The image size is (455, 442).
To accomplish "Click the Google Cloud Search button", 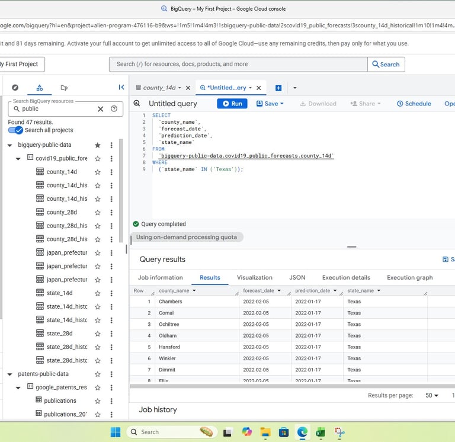I will pyautogui.click(x=386, y=64).
